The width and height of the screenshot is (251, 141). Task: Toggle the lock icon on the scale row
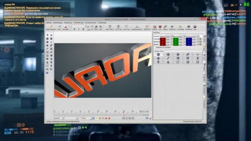pos(200,45)
